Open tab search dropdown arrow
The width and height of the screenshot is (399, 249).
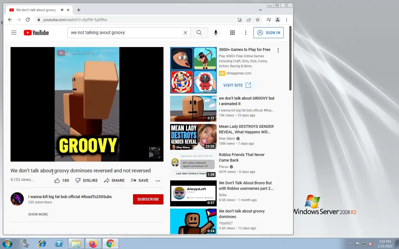pyautogui.click(x=260, y=10)
